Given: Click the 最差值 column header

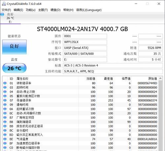Looking at the screenshot, I should [109, 79].
